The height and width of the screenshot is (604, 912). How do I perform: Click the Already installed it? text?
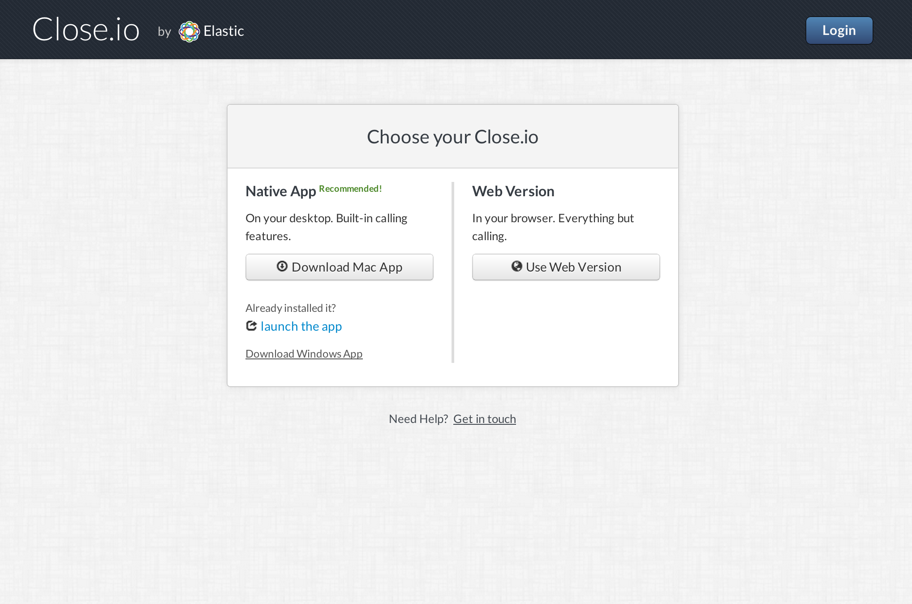290,308
